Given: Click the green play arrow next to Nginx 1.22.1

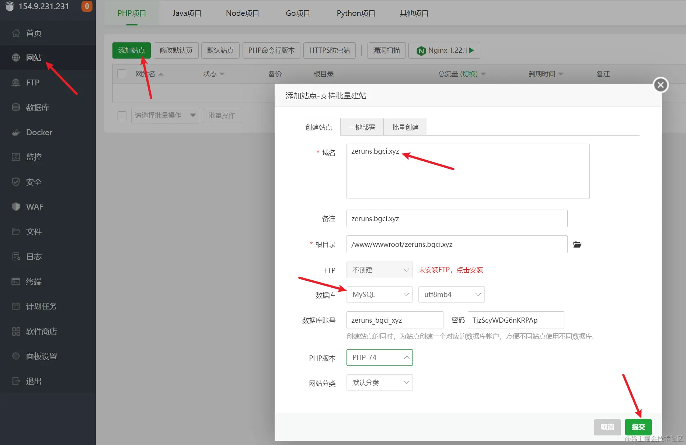Looking at the screenshot, I should (471, 50).
